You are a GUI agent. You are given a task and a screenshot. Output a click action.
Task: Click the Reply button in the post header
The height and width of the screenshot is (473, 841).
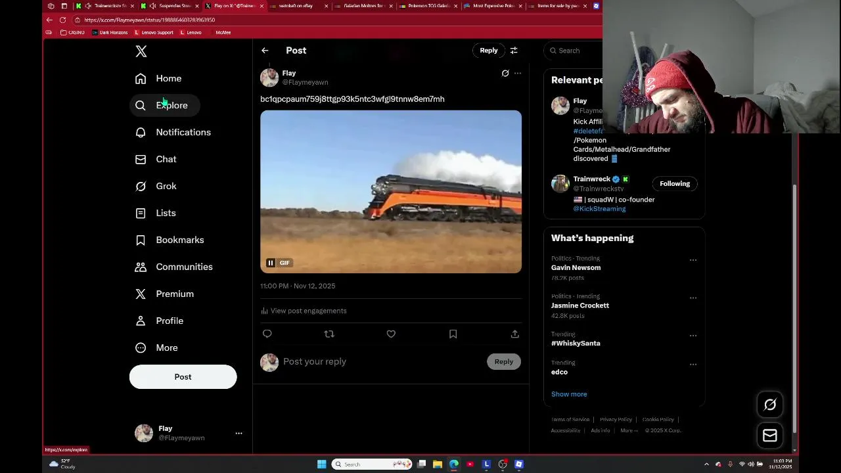[x=488, y=51]
